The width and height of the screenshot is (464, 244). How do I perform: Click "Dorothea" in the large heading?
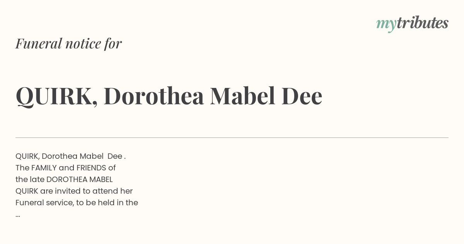[x=154, y=96]
